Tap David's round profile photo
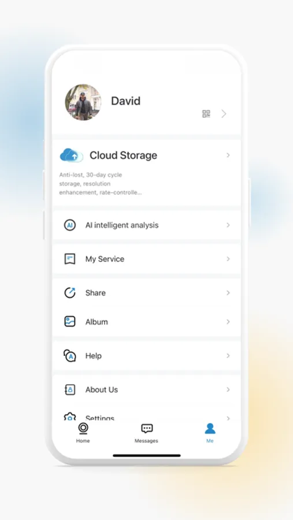The height and width of the screenshot is (520, 293). pos(83,102)
